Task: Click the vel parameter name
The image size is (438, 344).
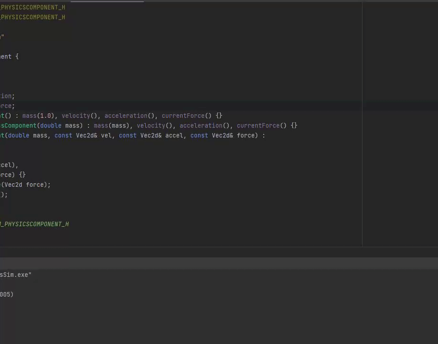Action: 106,135
